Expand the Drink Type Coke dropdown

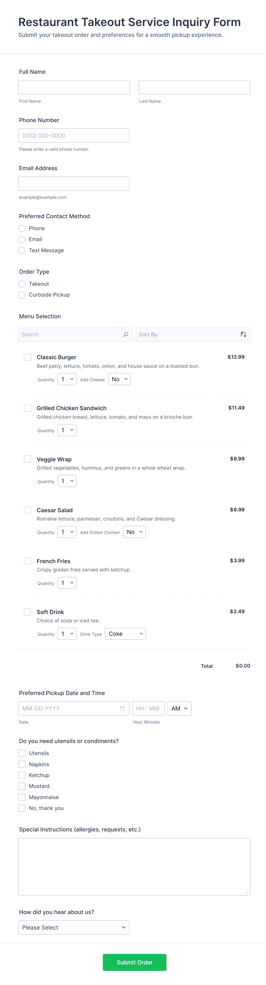tap(125, 634)
